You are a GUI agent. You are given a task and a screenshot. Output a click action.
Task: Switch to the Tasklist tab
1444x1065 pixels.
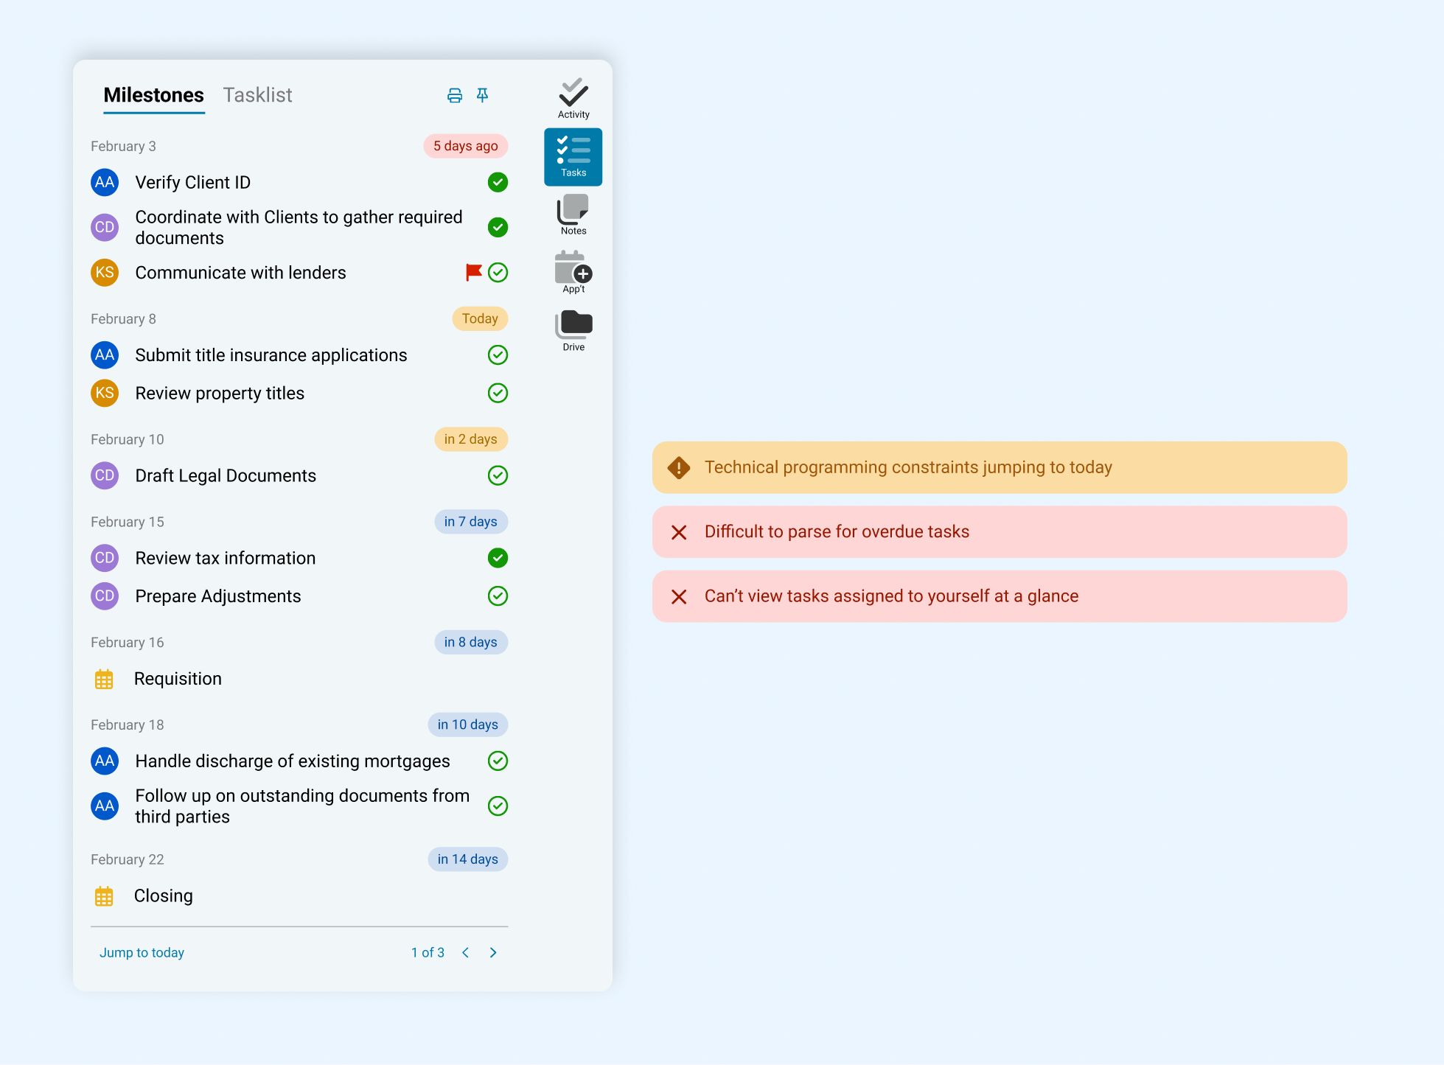tap(257, 96)
